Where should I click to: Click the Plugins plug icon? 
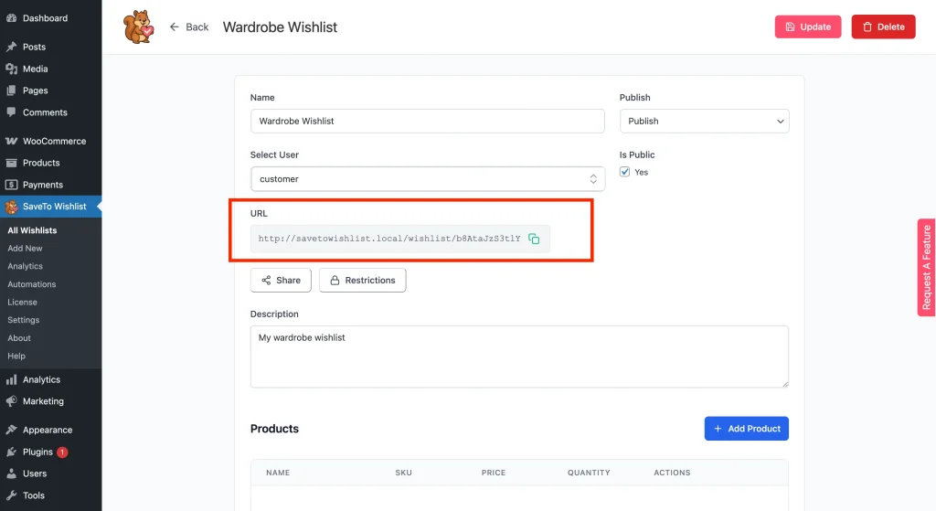point(11,452)
